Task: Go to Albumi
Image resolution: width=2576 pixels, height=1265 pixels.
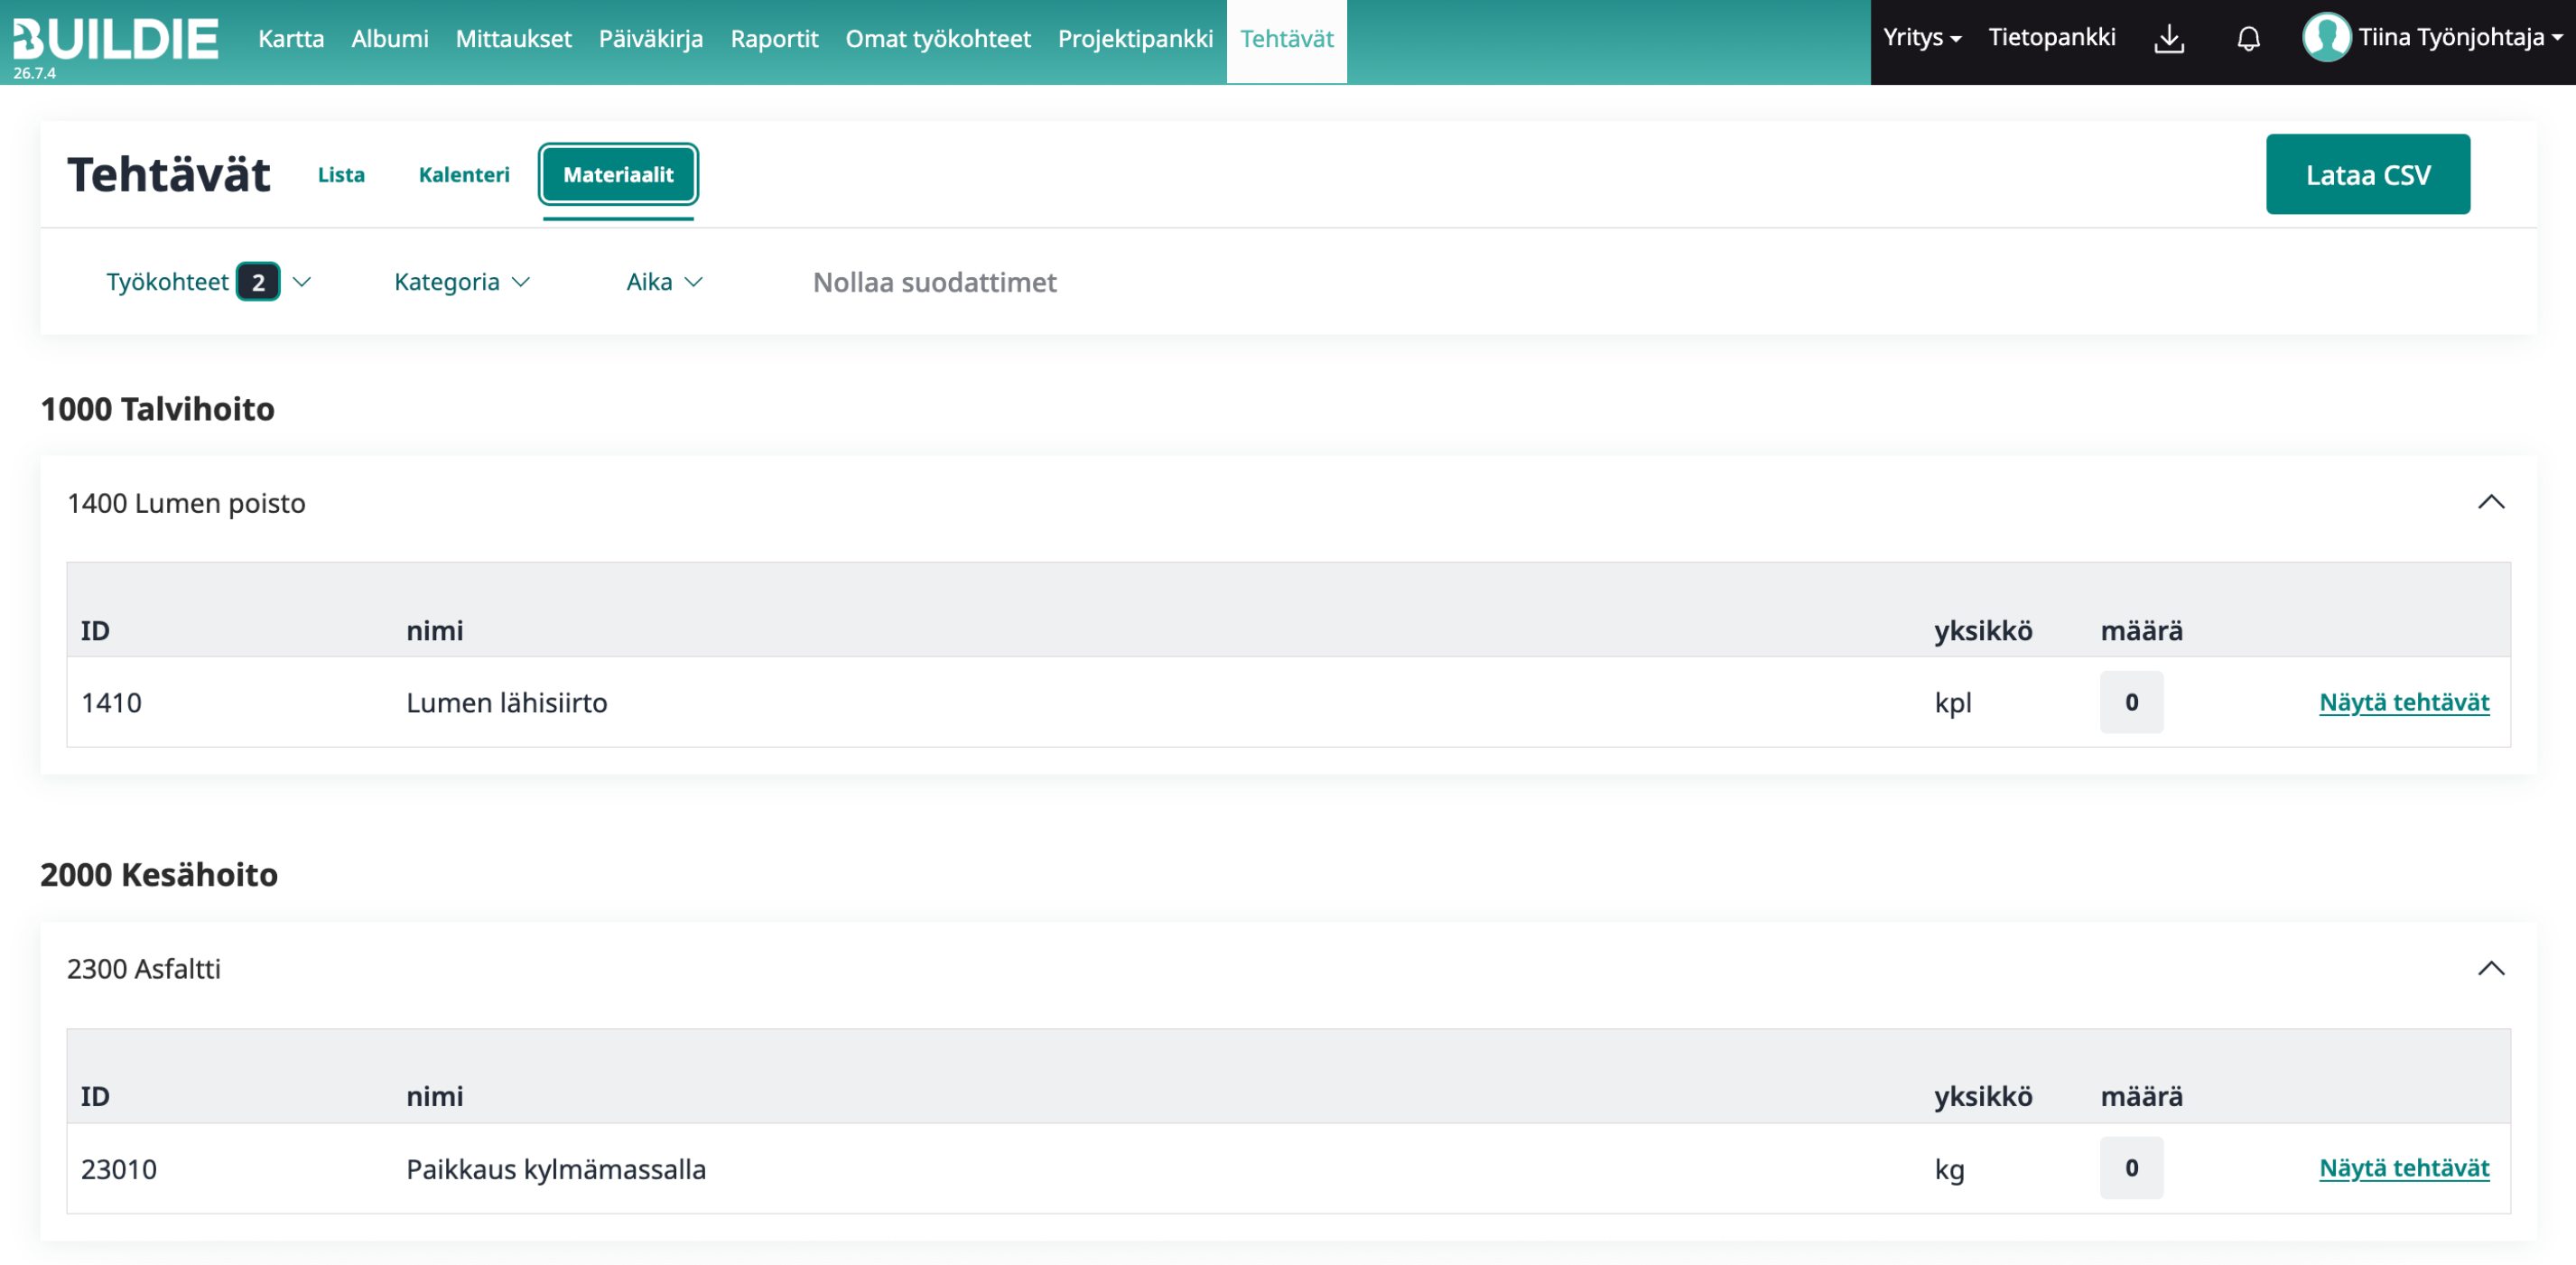Action: tap(390, 39)
